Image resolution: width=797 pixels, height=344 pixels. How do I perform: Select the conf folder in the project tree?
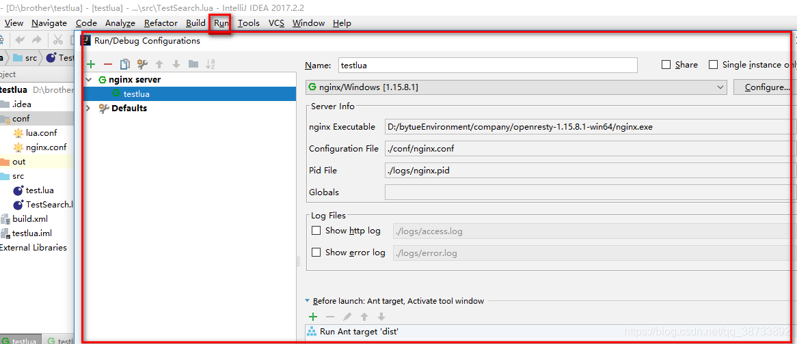pyautogui.click(x=21, y=118)
